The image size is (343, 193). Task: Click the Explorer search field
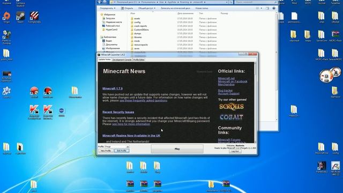tap(256, 2)
